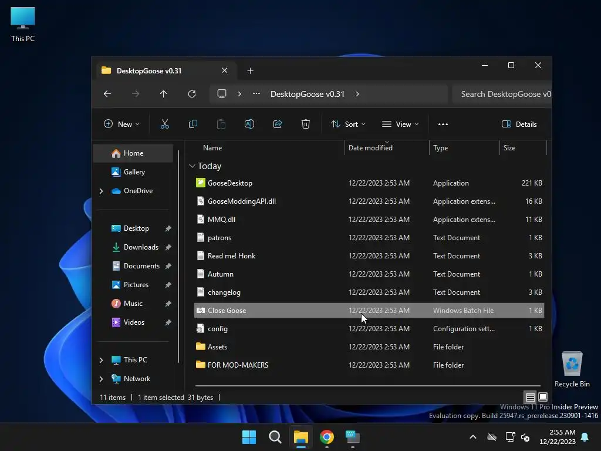Open the Sort dropdown
Viewport: 601px width, 451px height.
[x=349, y=124]
